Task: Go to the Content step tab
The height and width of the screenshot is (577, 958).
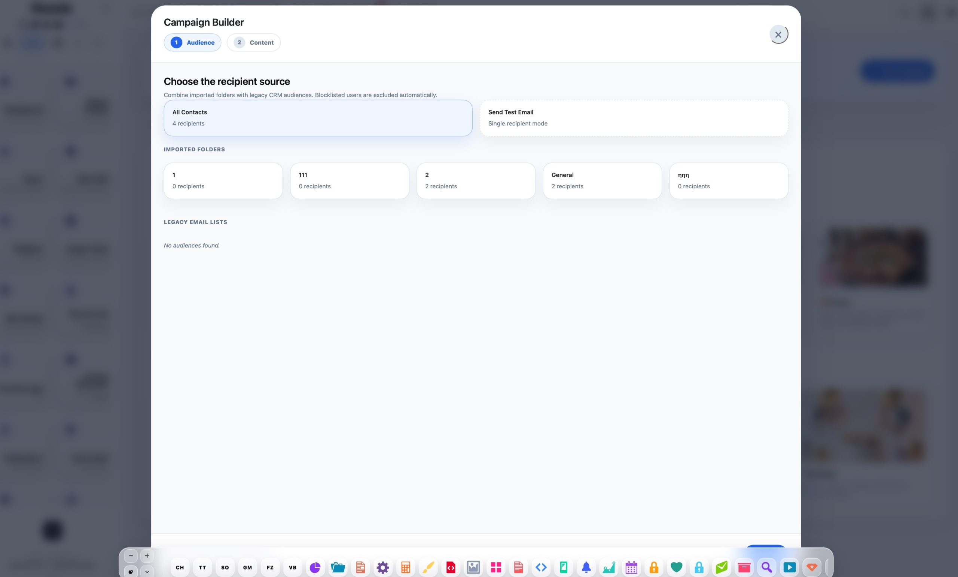Action: (253, 42)
